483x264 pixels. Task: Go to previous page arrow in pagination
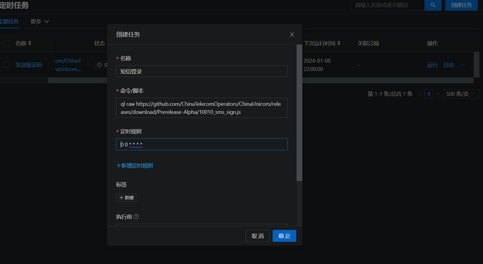420,94
